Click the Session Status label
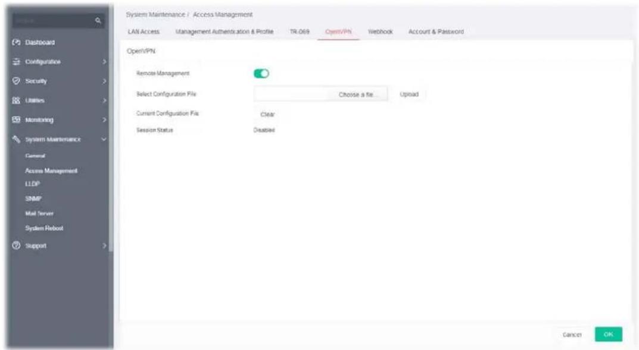 pyautogui.click(x=154, y=130)
